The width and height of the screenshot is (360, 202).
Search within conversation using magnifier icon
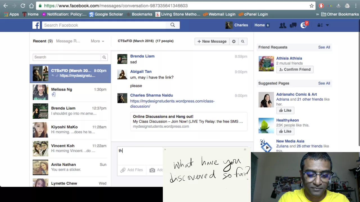[243, 41]
